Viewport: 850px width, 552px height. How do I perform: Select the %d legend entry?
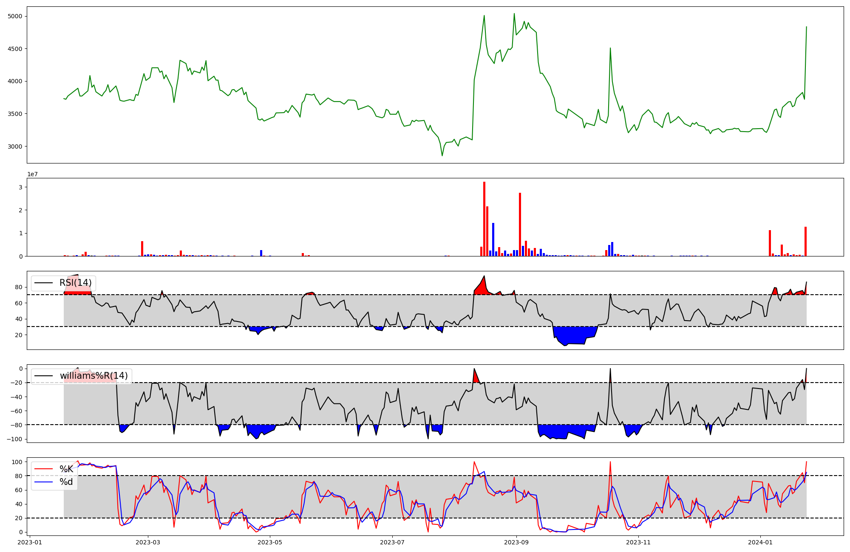(x=66, y=482)
